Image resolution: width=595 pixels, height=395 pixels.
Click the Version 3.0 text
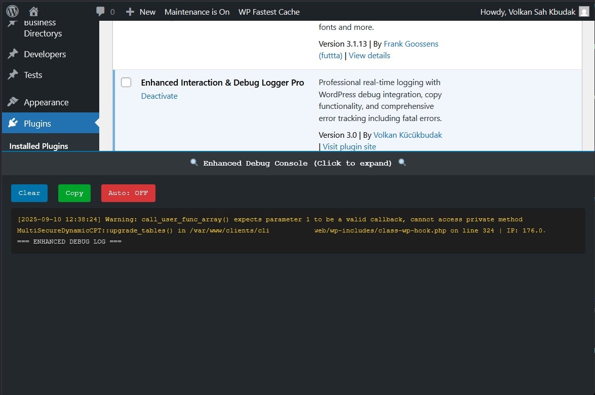(338, 135)
